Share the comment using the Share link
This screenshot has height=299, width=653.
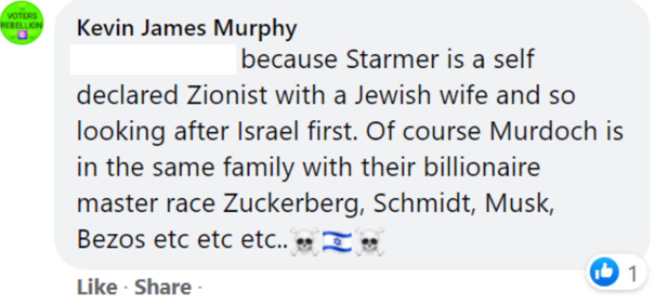(163, 287)
